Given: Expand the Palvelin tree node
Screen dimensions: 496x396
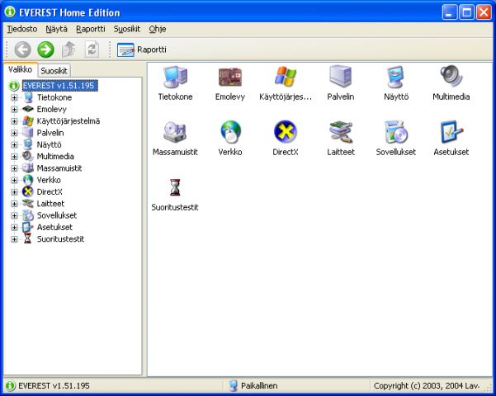Looking at the screenshot, I should [x=14, y=133].
